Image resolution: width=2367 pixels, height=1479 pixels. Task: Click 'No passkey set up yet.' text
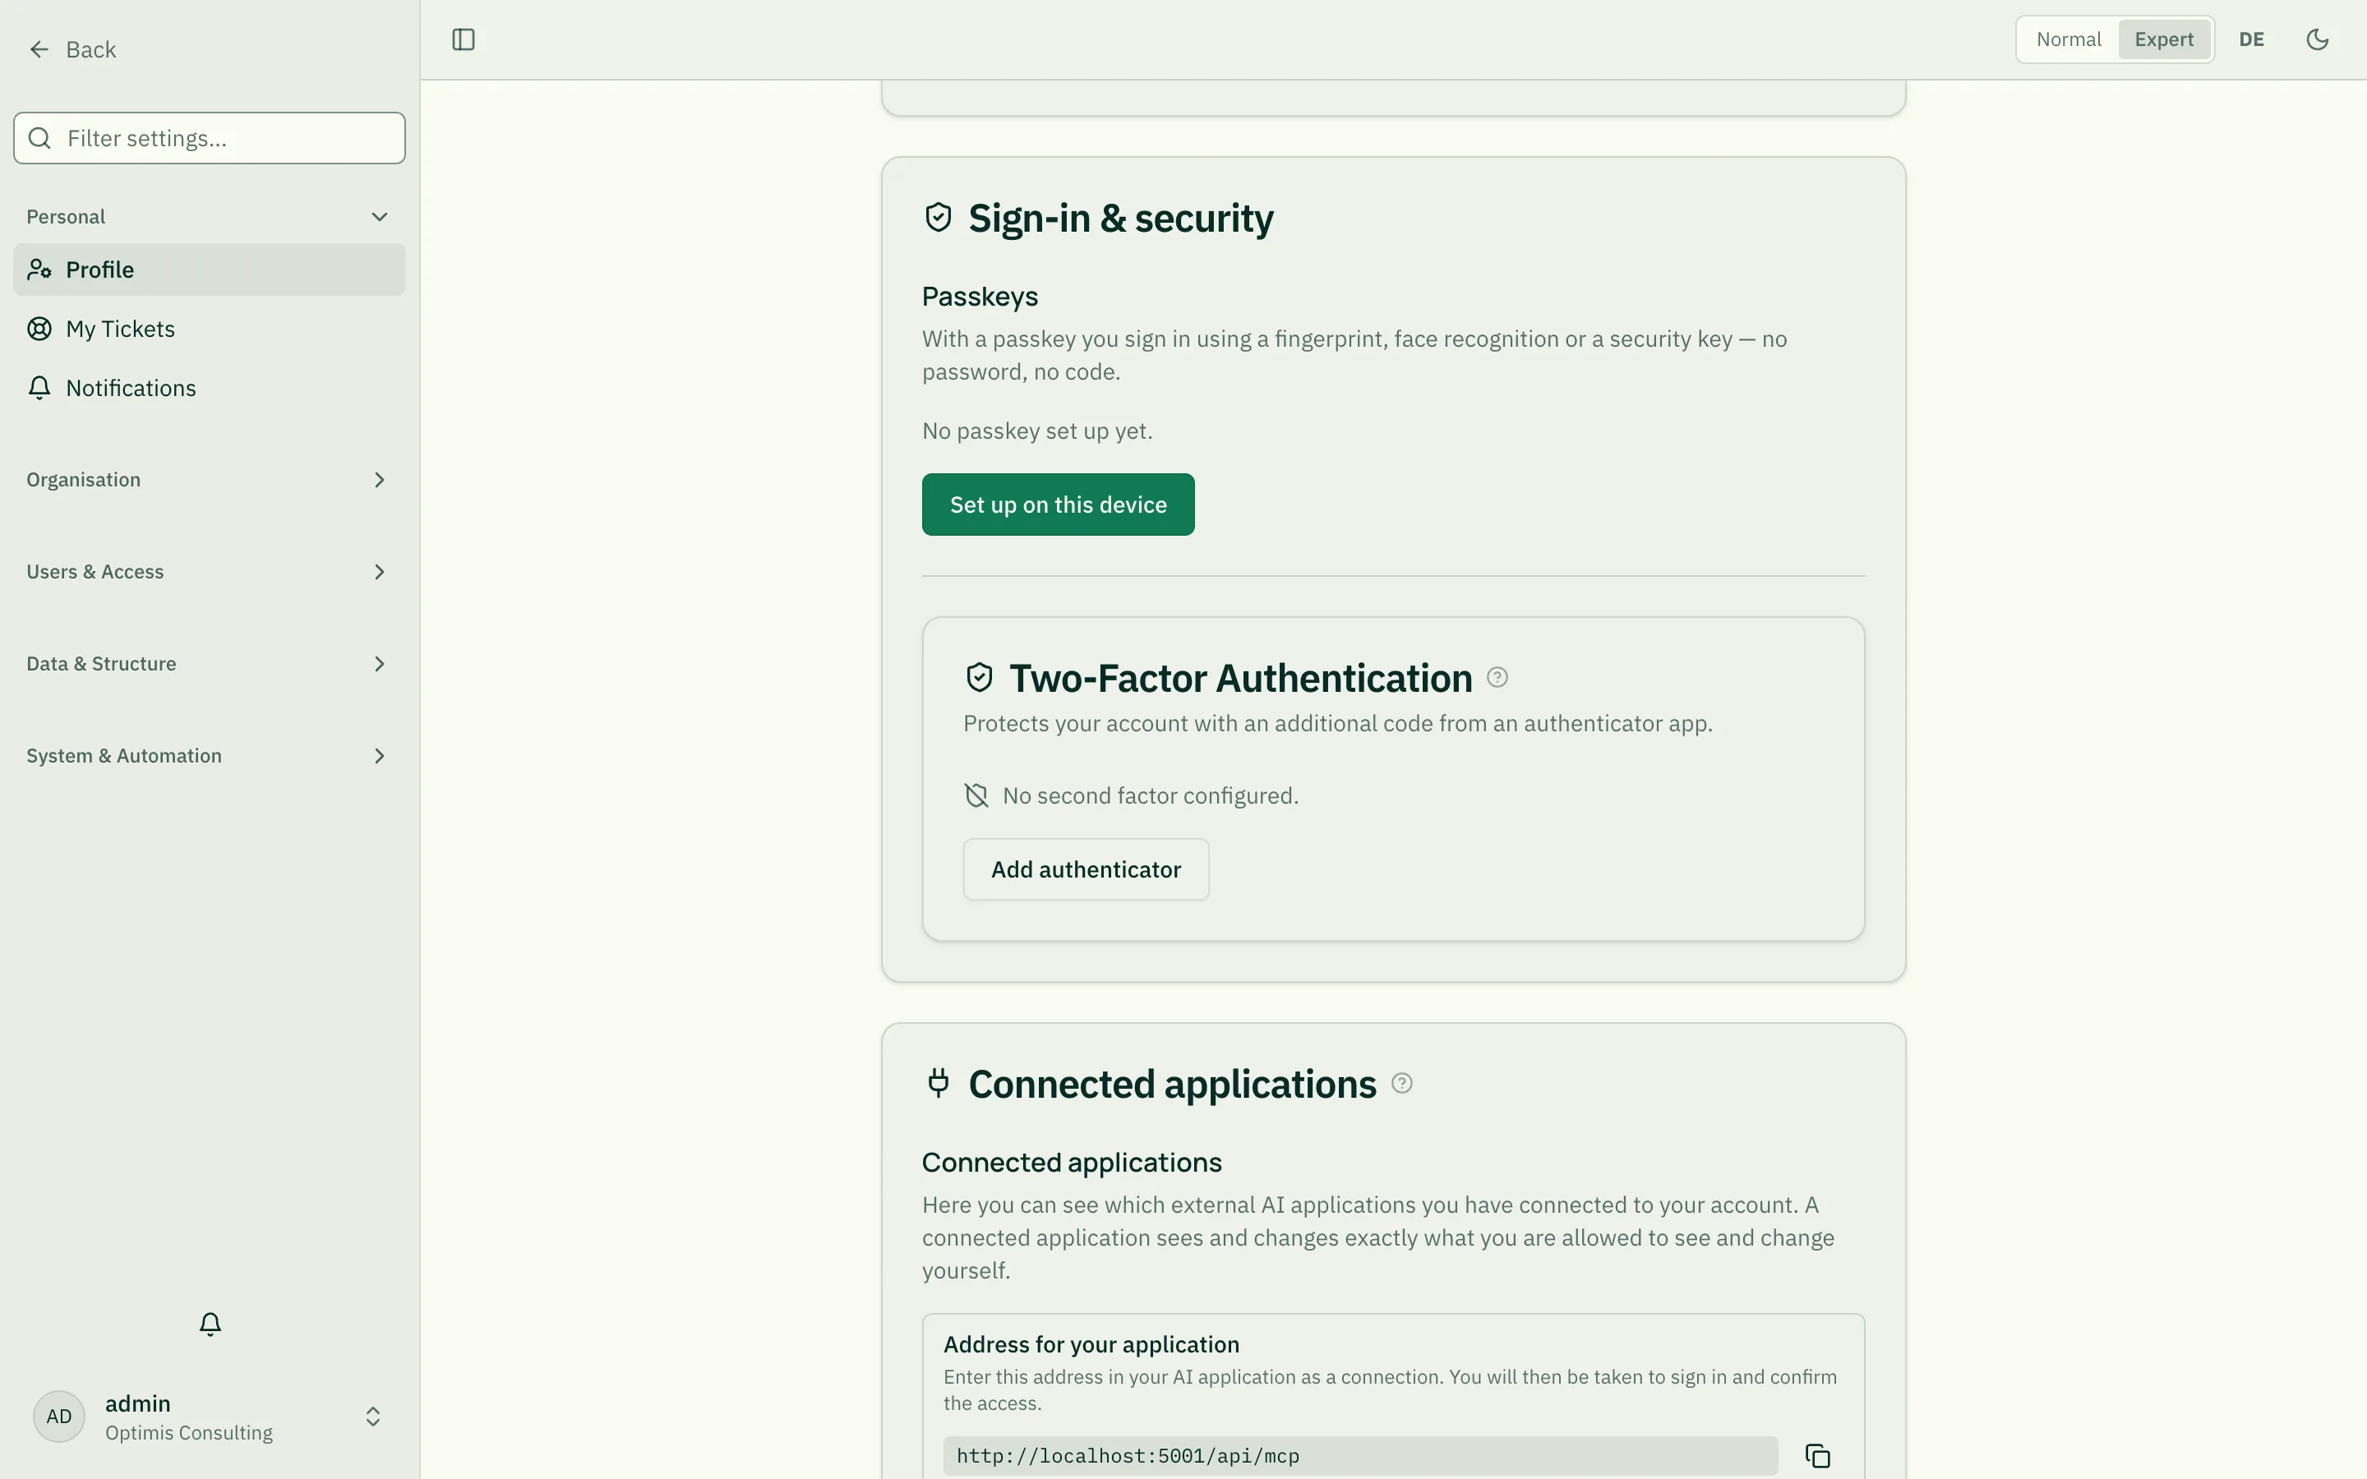coord(1036,431)
